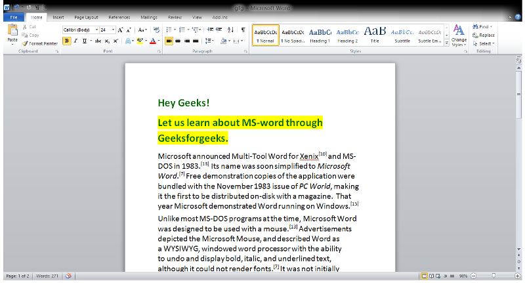Apply the Title style
Image resolution: width=525 pixels, height=283 pixels.
click(x=375, y=35)
